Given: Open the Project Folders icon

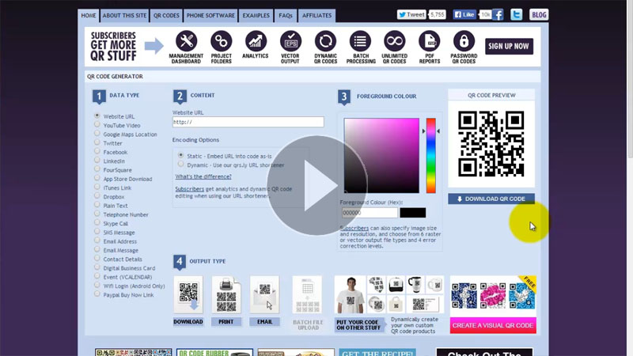Looking at the screenshot, I should (x=221, y=42).
